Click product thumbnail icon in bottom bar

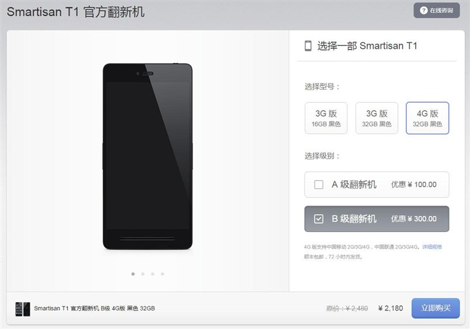coord(23,309)
